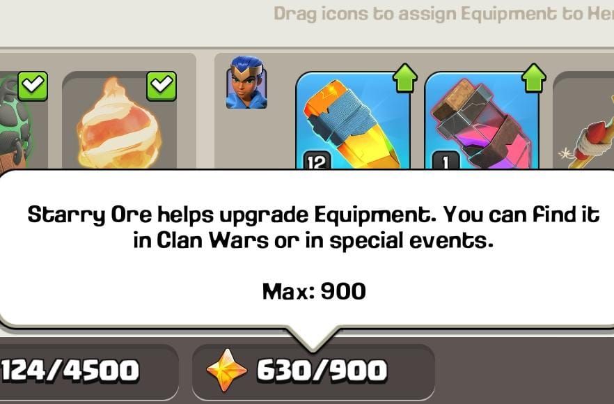
Task: Tap the level 1 badge on equipment
Action: (446, 162)
